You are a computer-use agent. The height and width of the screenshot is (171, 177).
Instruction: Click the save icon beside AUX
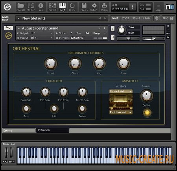(172, 19)
